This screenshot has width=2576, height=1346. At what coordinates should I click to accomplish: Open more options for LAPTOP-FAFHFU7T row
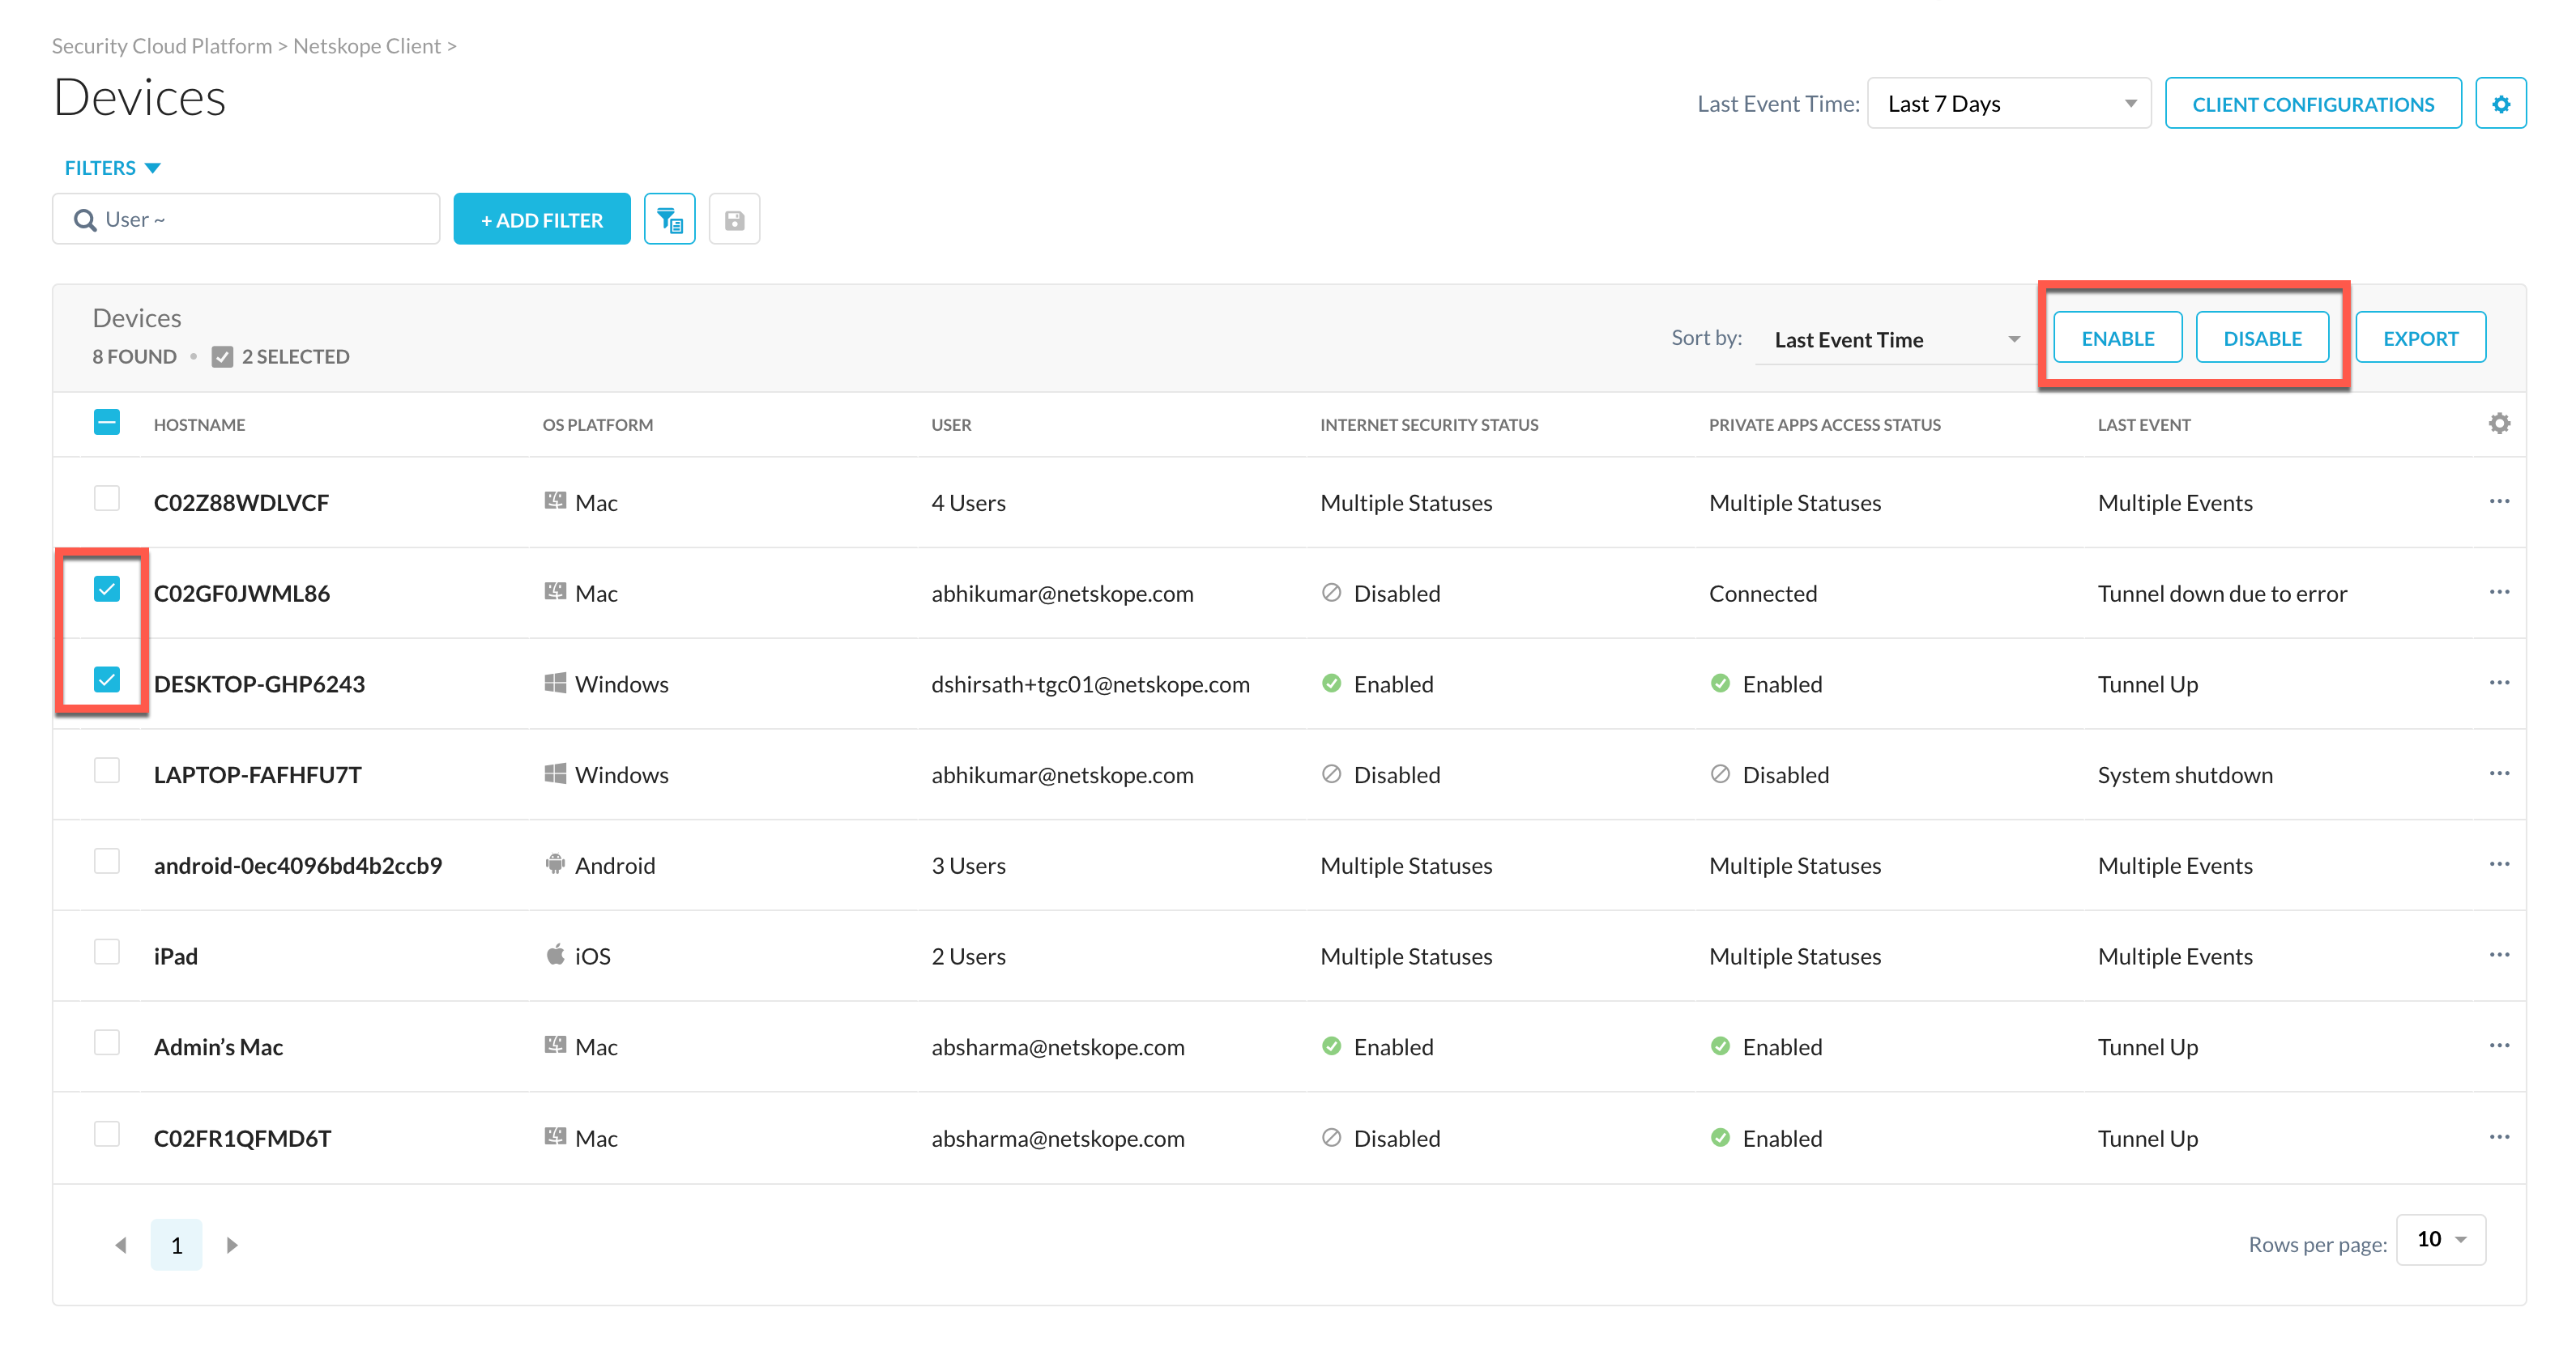2498,774
